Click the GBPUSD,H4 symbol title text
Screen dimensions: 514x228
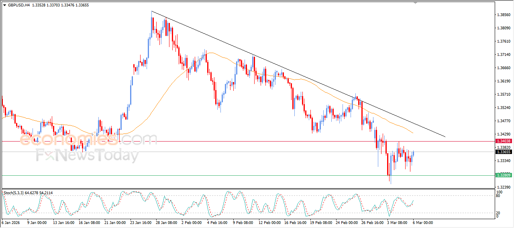point(18,5)
